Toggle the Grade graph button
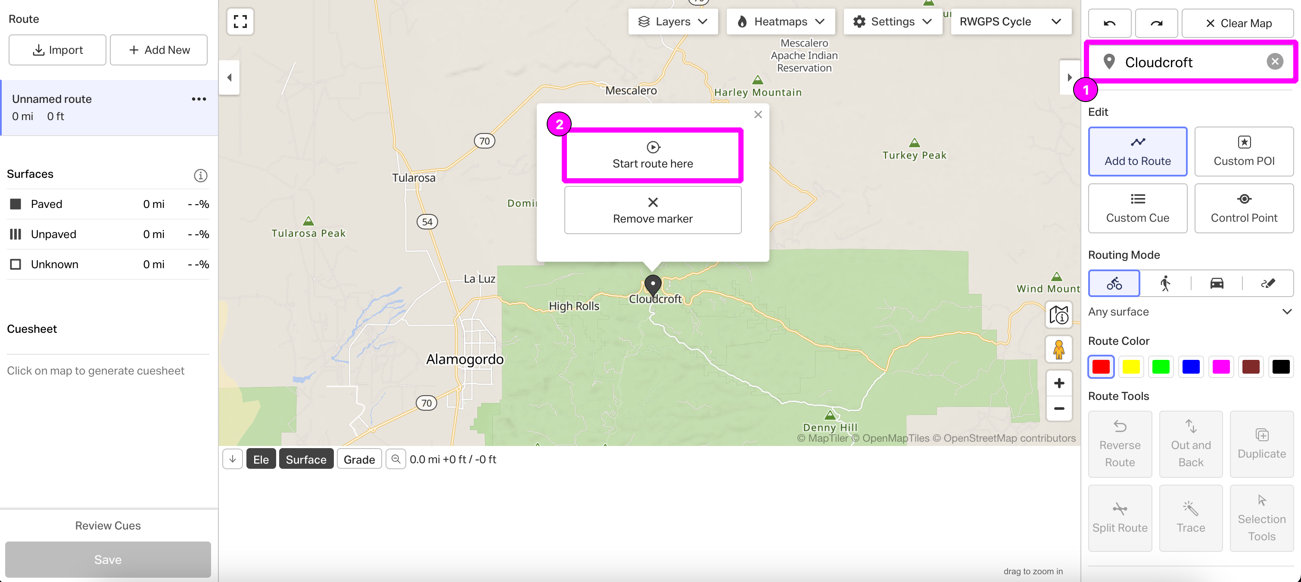 point(359,459)
